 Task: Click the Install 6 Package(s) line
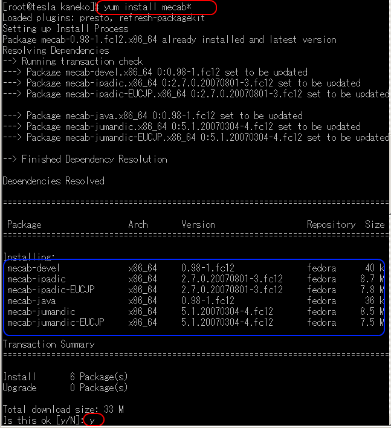point(65,377)
